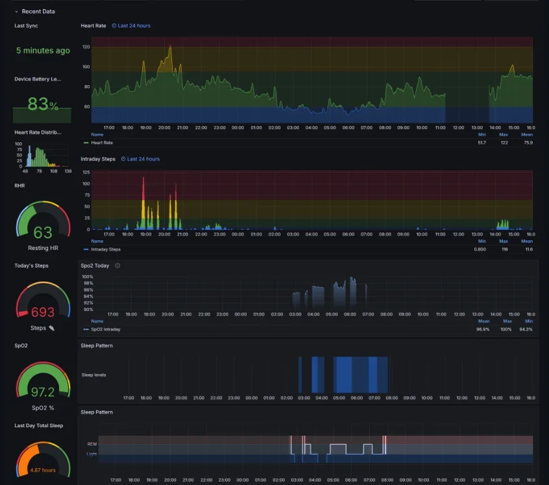Click the info icon next to Spo2 Today

coord(117,266)
